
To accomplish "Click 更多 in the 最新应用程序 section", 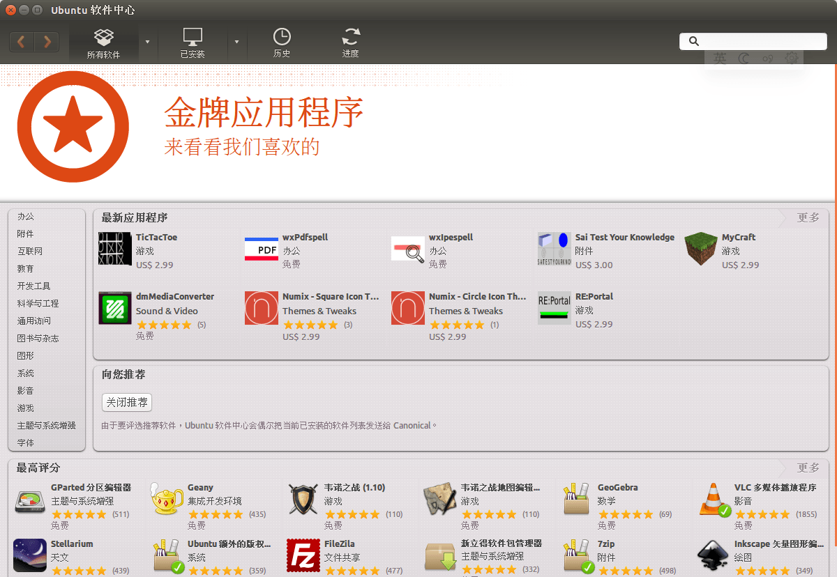I will pyautogui.click(x=808, y=217).
